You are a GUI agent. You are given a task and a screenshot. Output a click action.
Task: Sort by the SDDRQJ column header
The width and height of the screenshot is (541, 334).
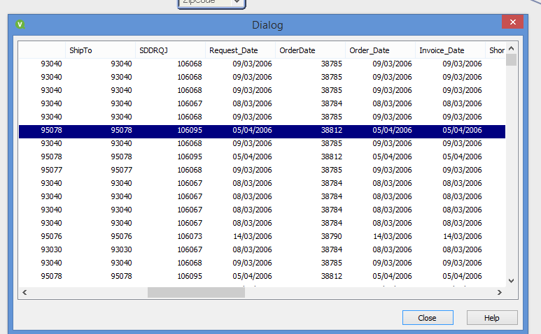tap(170, 50)
